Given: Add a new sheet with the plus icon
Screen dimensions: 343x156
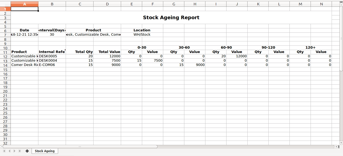Looking at the screenshot, I should 27,151.
